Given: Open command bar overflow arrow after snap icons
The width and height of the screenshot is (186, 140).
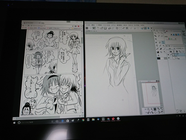Looking at the screenshot, I should [151, 28].
